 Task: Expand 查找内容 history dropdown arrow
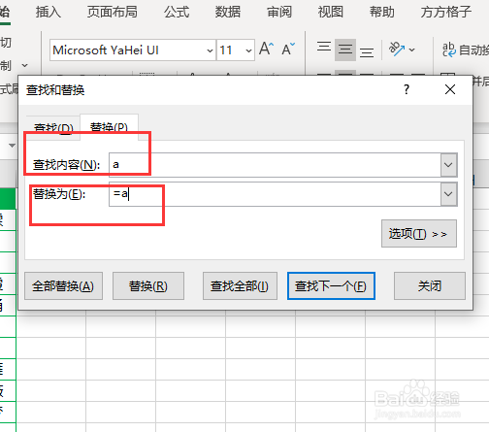click(448, 165)
